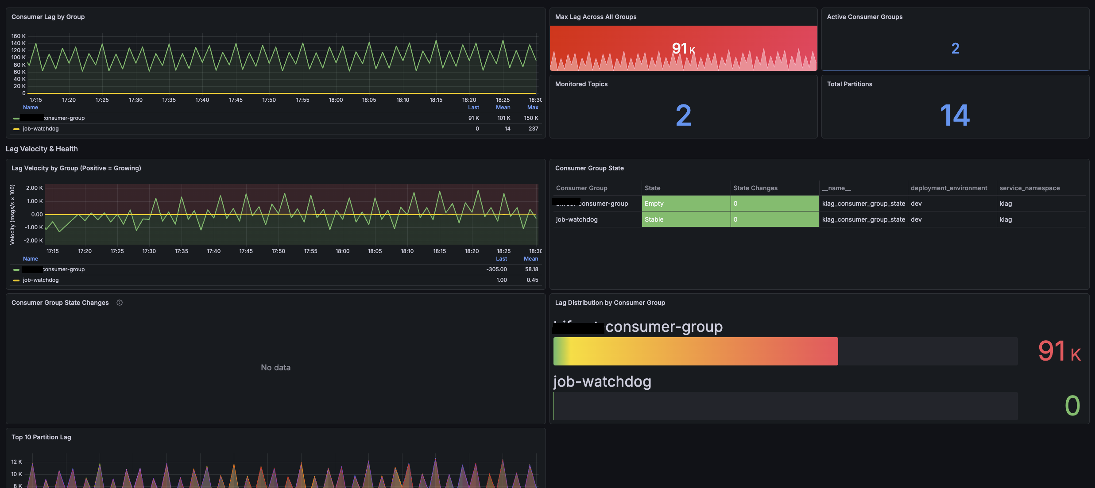This screenshot has height=488, width=1095.
Task: Click info icon beside Consumer Group State Changes
Action: 120,303
